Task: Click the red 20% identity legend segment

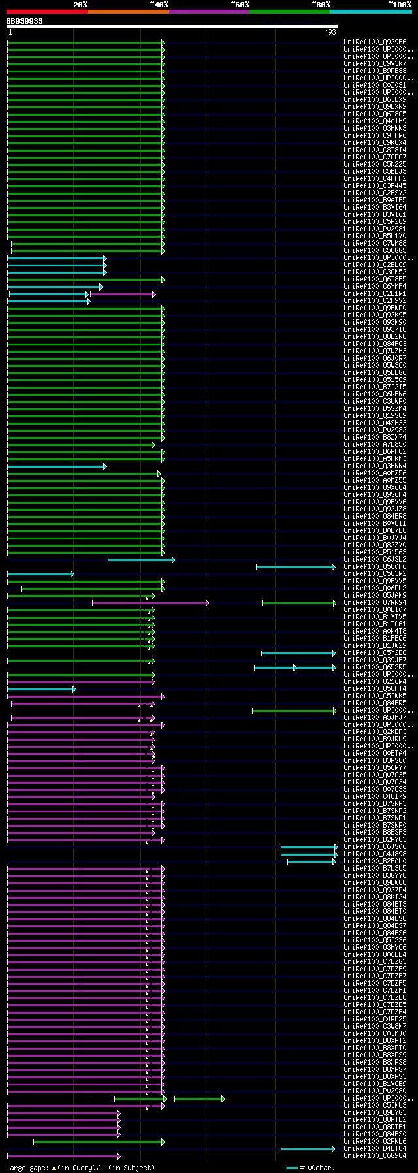Action: [x=47, y=11]
